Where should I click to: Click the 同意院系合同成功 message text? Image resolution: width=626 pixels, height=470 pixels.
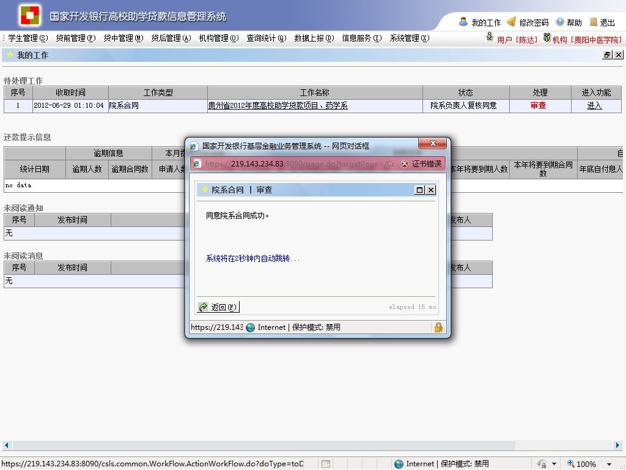(x=238, y=216)
